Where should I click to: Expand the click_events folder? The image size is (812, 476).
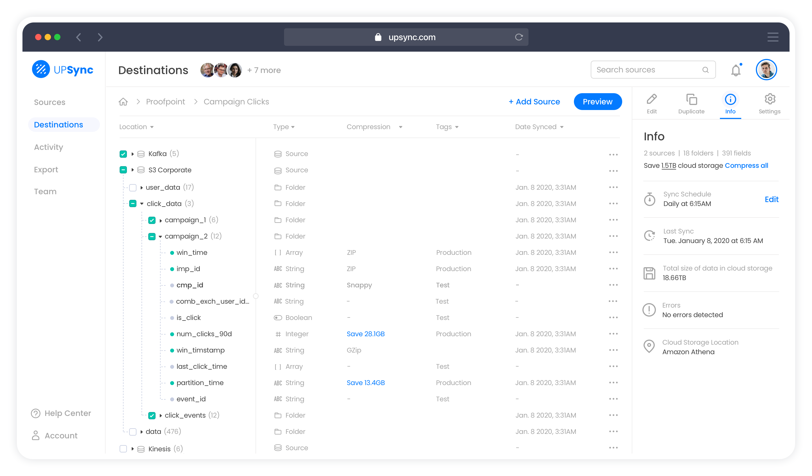pyautogui.click(x=161, y=415)
